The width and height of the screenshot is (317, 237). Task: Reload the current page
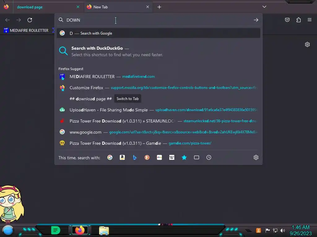30,20
